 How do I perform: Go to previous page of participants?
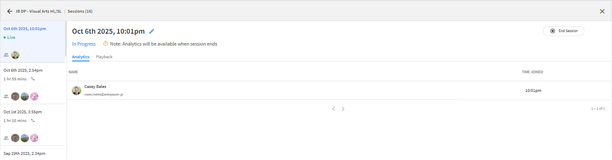334,109
